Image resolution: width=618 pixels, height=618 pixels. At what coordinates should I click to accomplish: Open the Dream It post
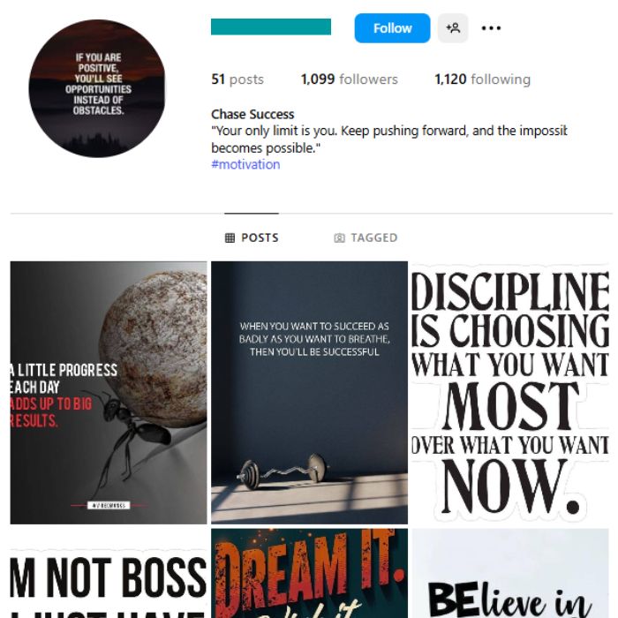309,573
